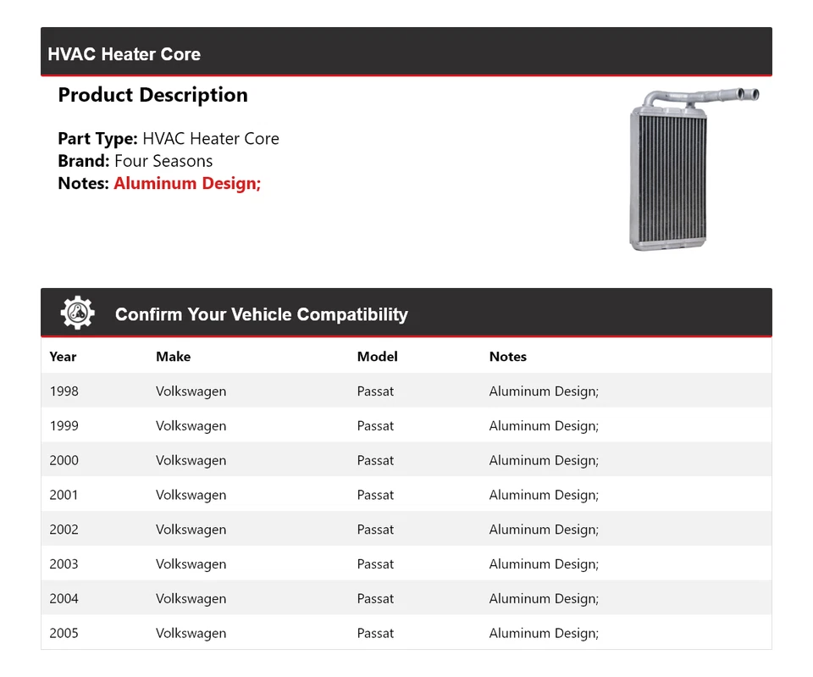Click Passat in the 1999 row
Image resolution: width=813 pixels, height=677 pixels.
375,426
